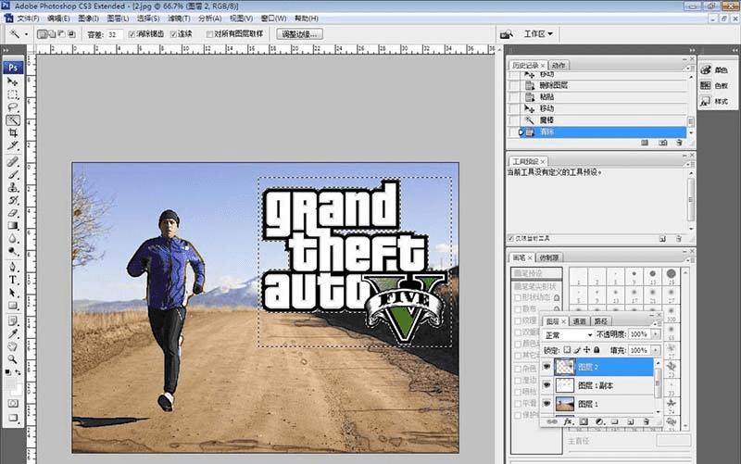
Task: Select the Slice tool
Action: (x=13, y=145)
